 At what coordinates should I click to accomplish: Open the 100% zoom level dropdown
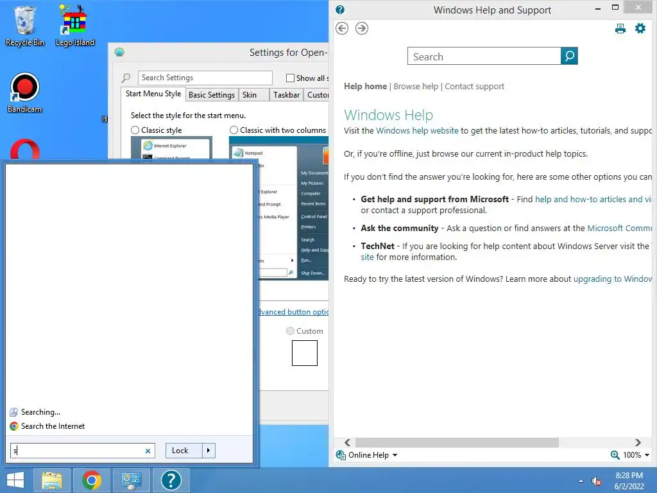[636, 455]
